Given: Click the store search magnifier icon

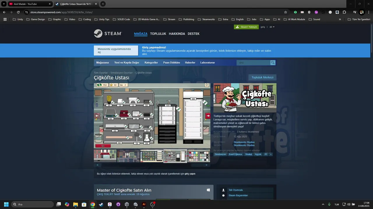Looking at the screenshot, I should 273,62.
